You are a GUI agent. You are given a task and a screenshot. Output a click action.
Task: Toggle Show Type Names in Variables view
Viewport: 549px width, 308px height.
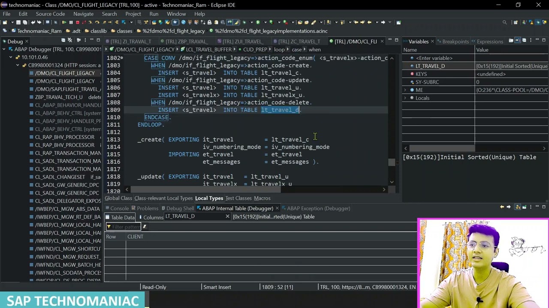pos(511,40)
